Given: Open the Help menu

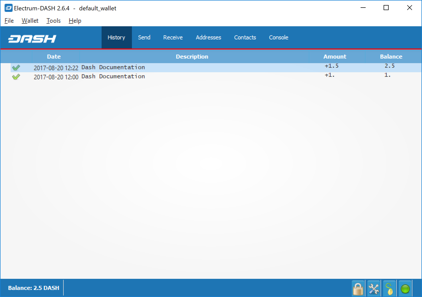Looking at the screenshot, I should click(x=75, y=21).
